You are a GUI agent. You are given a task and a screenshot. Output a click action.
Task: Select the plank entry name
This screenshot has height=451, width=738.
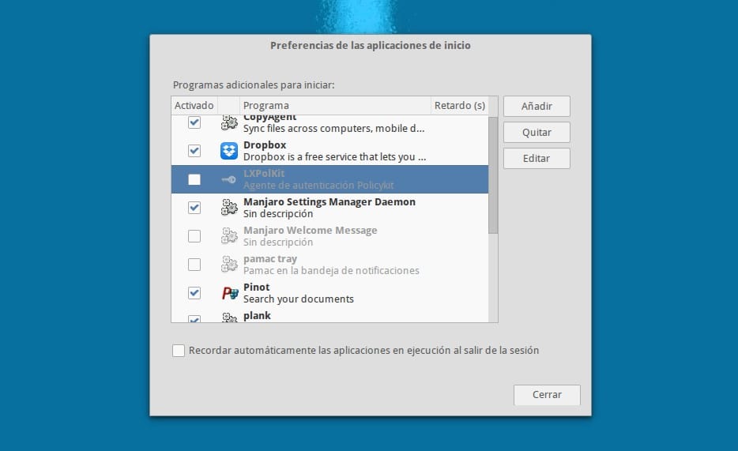257,316
